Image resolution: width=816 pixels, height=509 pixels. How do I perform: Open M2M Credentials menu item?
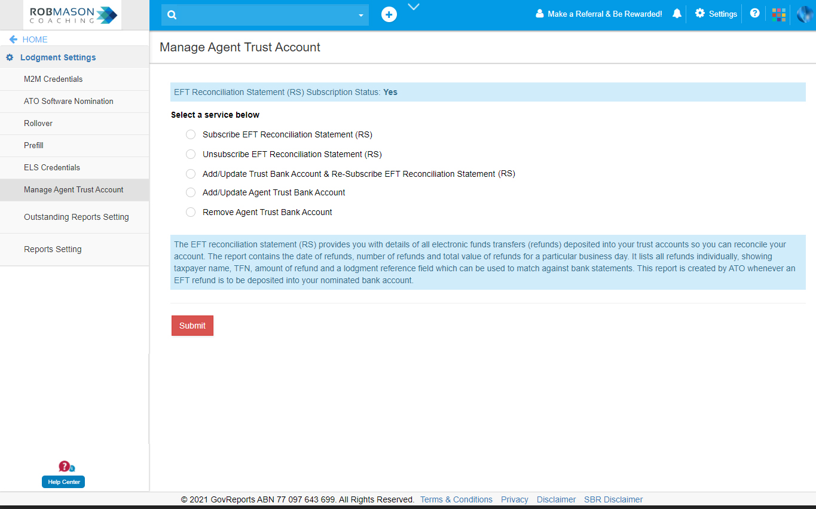53,79
